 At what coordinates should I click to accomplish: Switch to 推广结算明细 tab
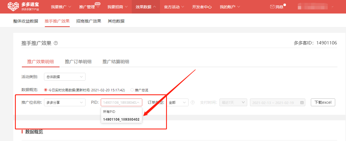click(x=116, y=62)
